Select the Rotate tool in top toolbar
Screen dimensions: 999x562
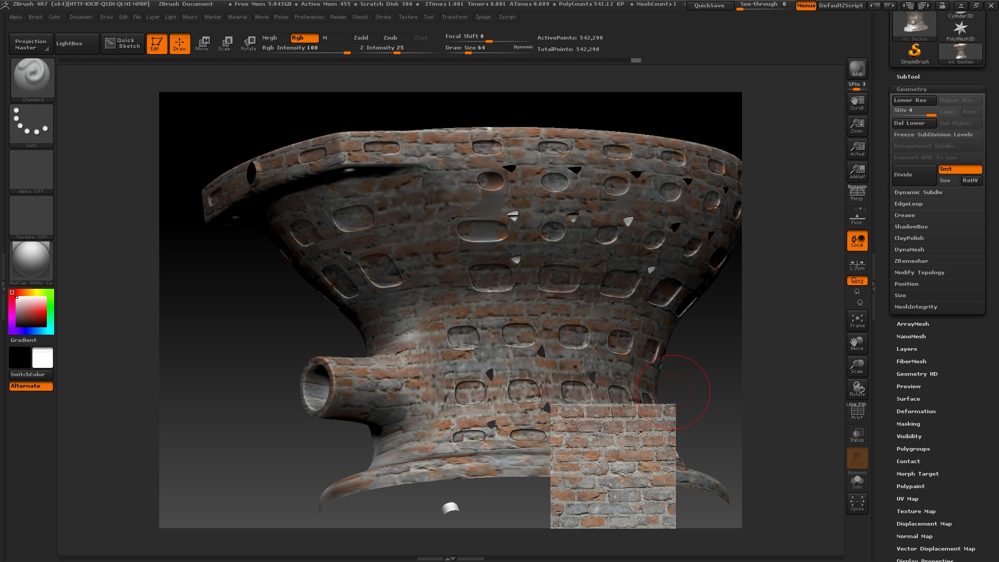coord(248,43)
